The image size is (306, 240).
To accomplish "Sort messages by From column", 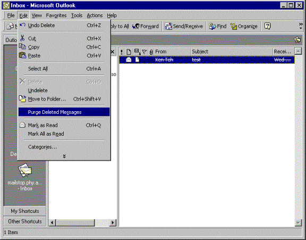I will tap(172, 52).
